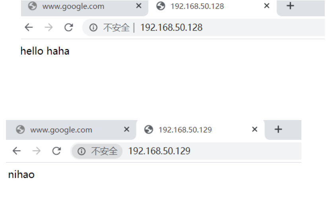Reload the 192.168.50.128 page
The image size is (326, 221).
(69, 27)
